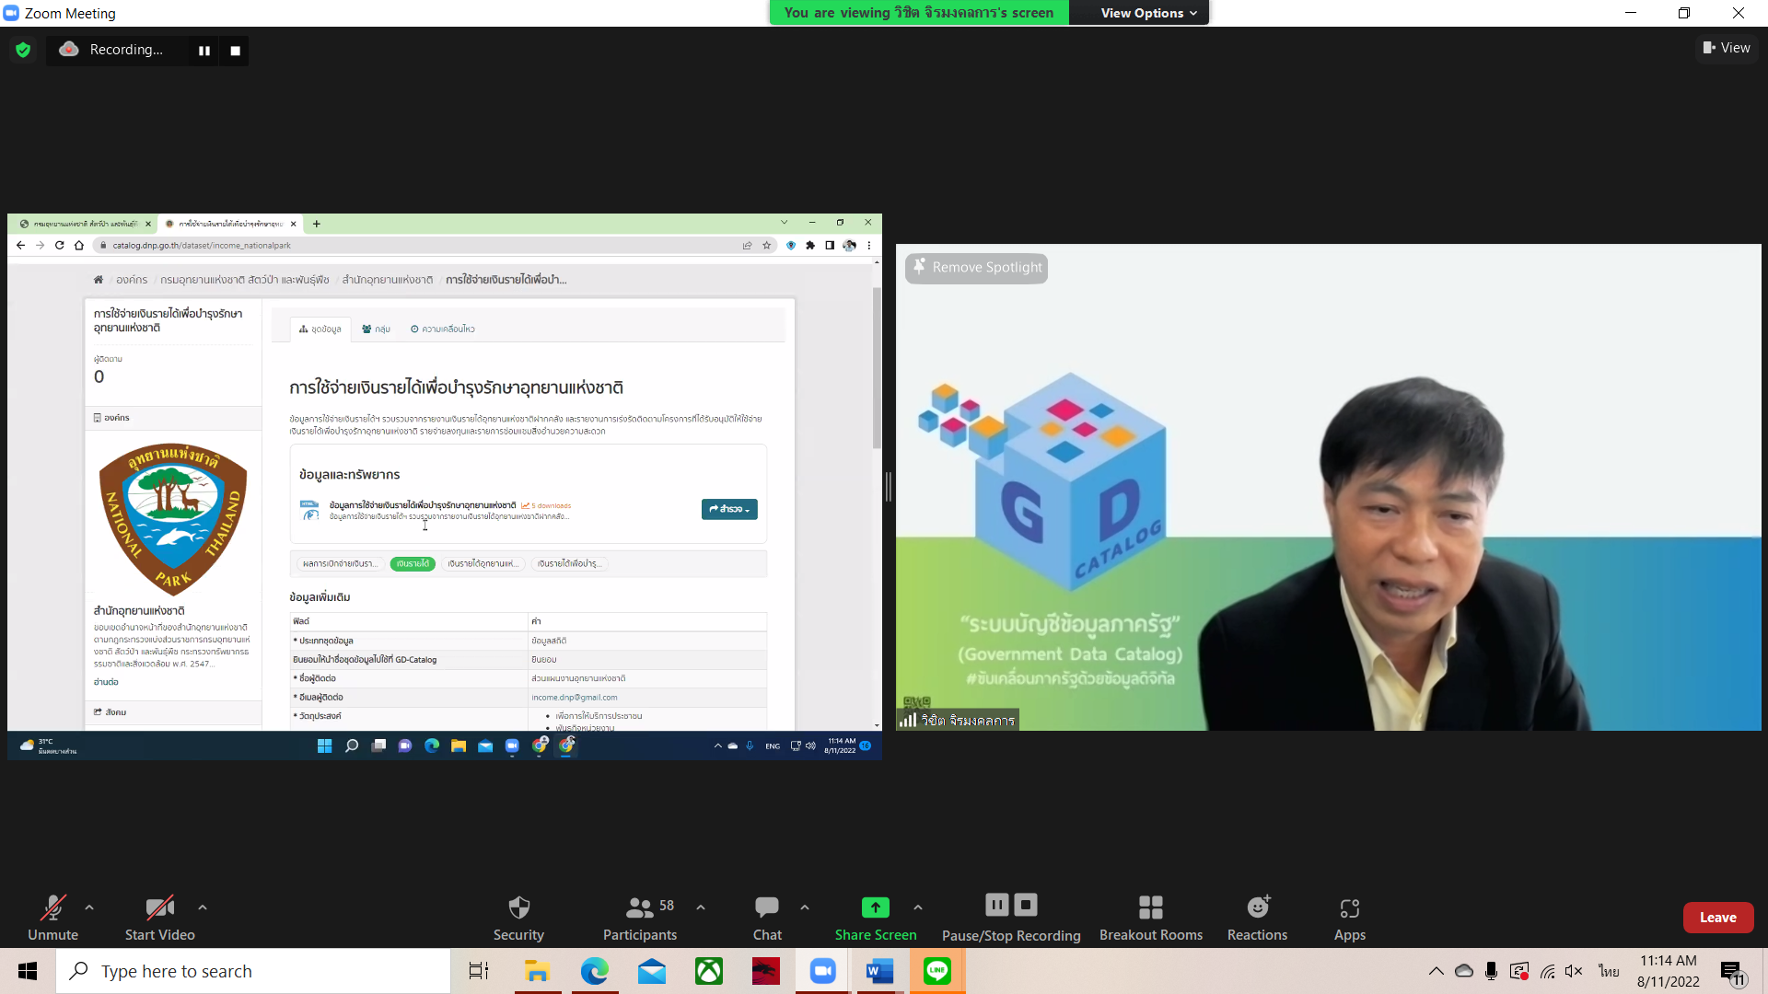Click the Windows taskbar search box
1768x994 pixels.
pyautogui.click(x=253, y=971)
